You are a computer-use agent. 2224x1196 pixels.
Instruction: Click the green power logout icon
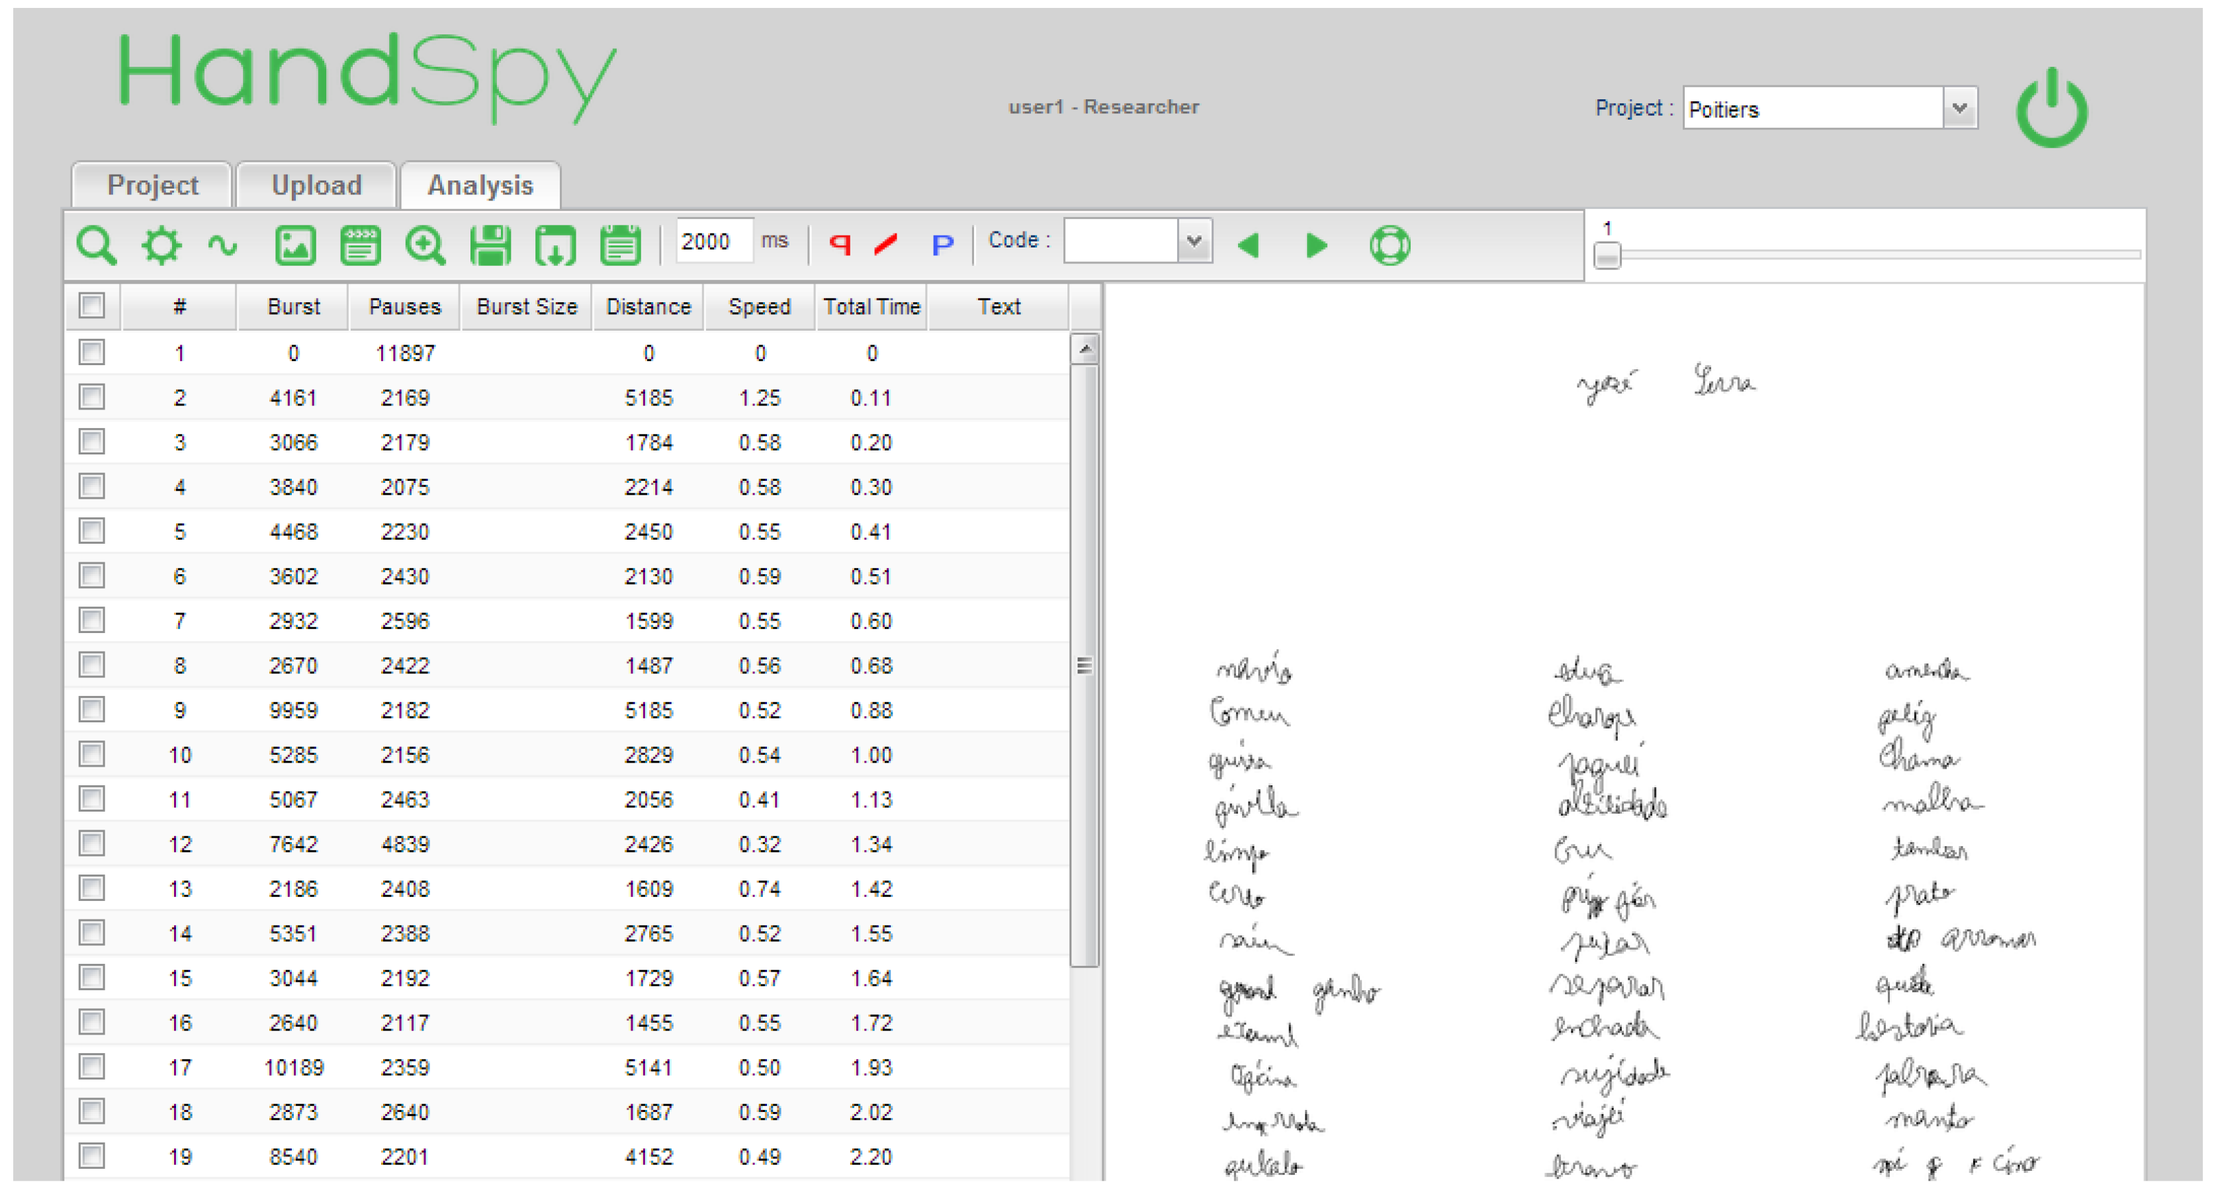point(2051,110)
